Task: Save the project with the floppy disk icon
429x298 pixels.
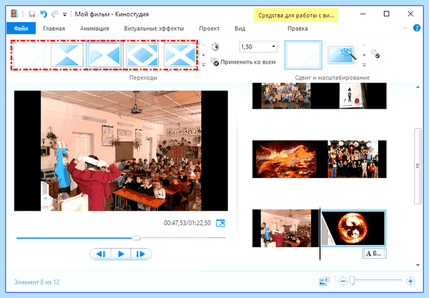Action: (x=31, y=14)
